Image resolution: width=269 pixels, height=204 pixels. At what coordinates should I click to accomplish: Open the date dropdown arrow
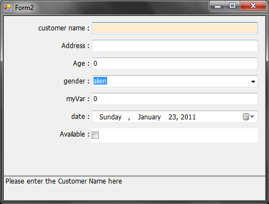252,117
